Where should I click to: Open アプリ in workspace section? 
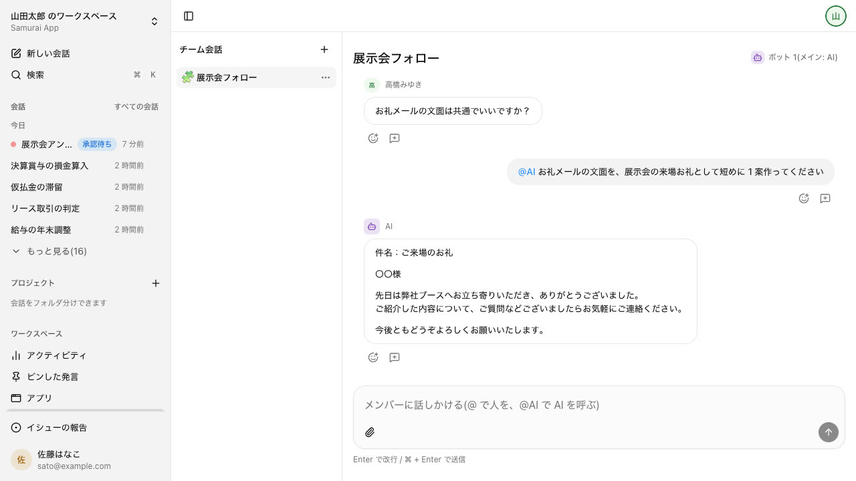pyautogui.click(x=85, y=398)
